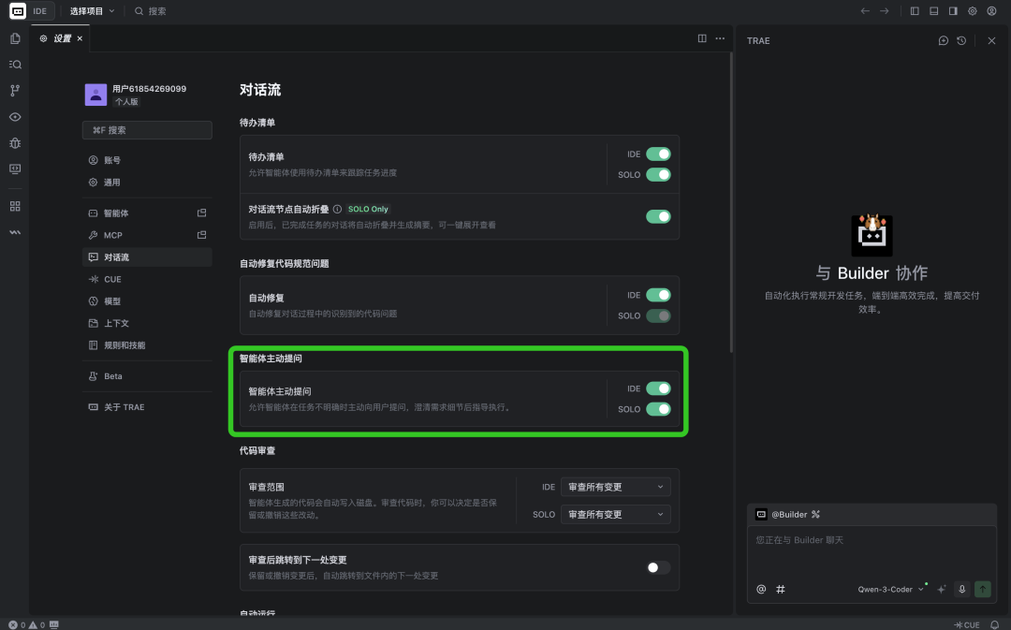
Task: Toggle 智能体主动提问 SOLO switch
Action: click(x=658, y=409)
